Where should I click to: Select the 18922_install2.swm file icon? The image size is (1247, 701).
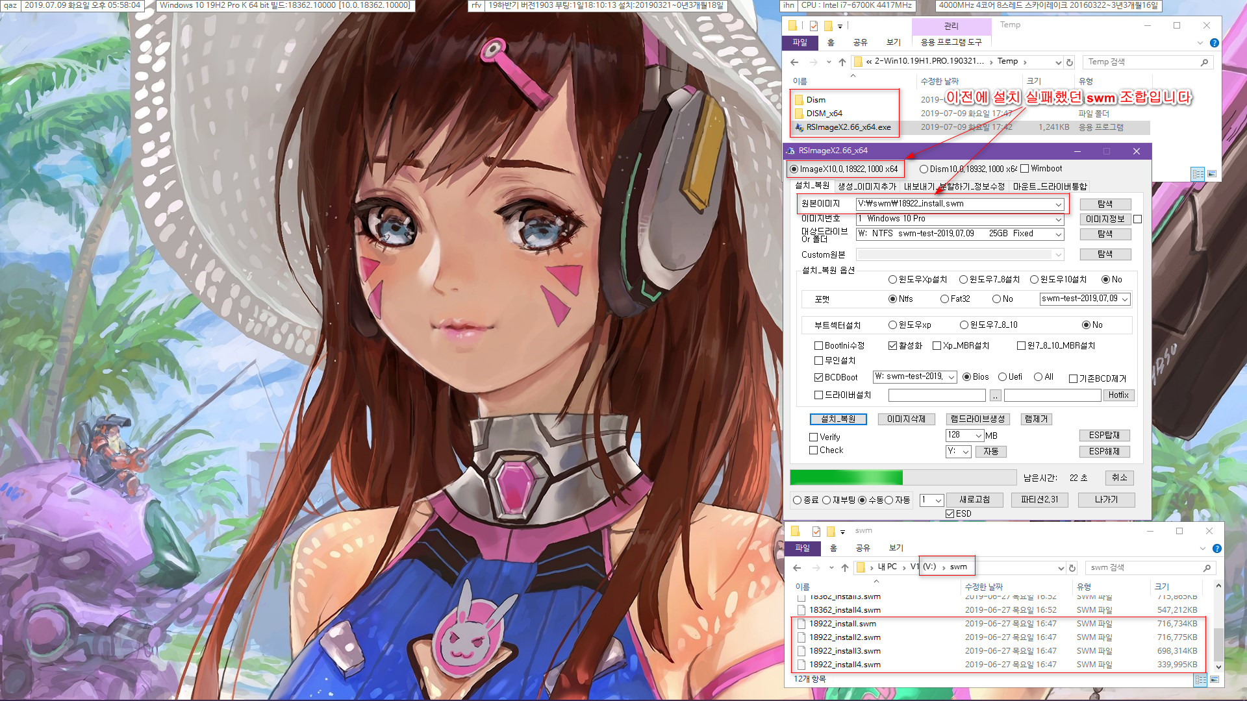click(801, 637)
